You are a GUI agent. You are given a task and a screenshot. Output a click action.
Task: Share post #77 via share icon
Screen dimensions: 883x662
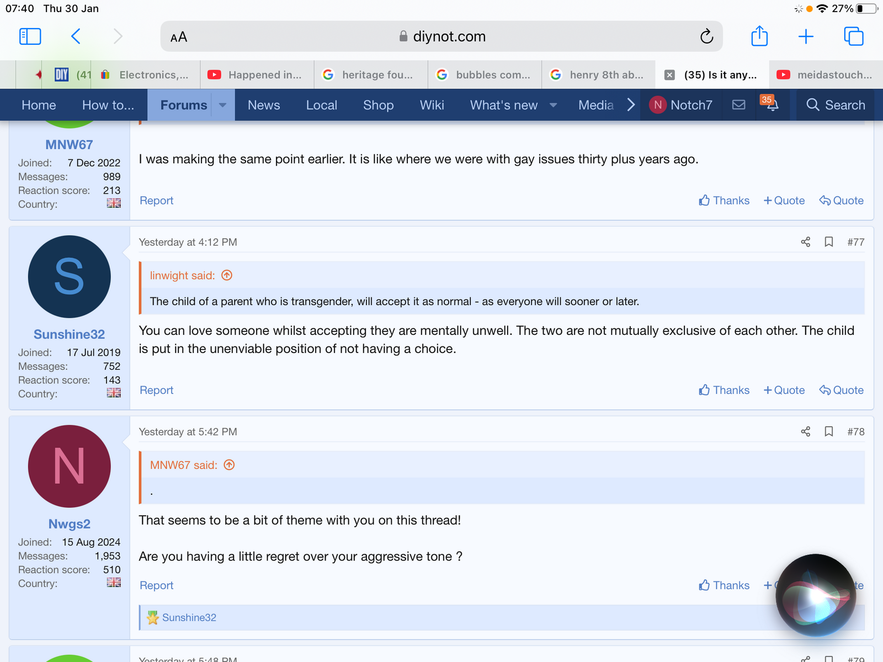click(805, 242)
